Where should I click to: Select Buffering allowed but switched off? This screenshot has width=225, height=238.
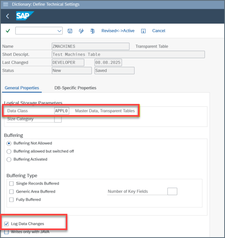9,152
